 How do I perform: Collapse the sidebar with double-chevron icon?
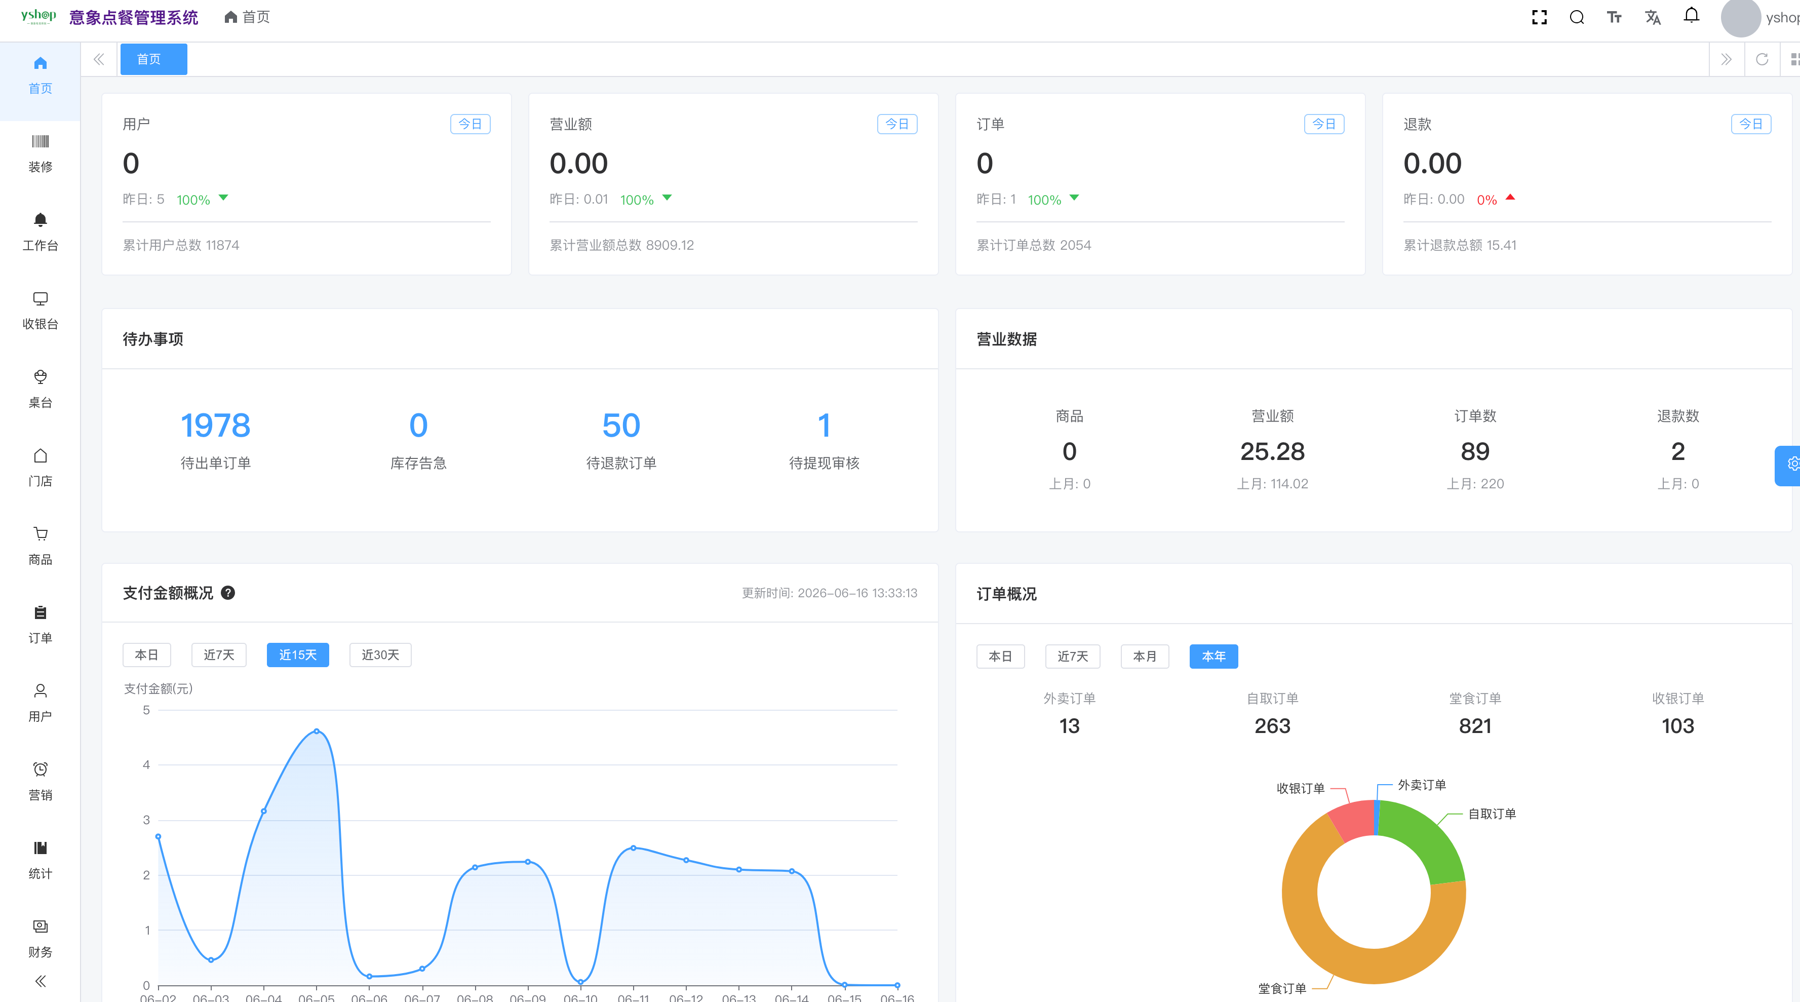coord(41,981)
